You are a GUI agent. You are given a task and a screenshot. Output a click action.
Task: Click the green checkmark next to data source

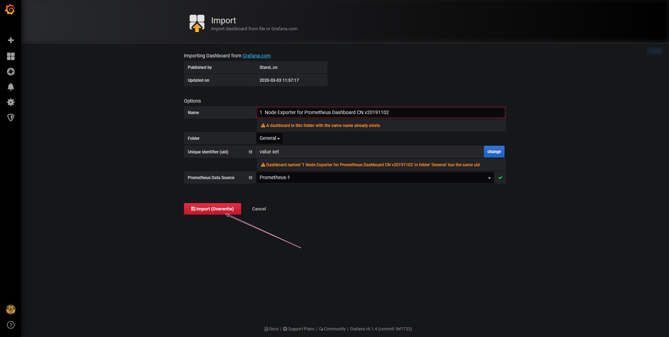click(500, 178)
